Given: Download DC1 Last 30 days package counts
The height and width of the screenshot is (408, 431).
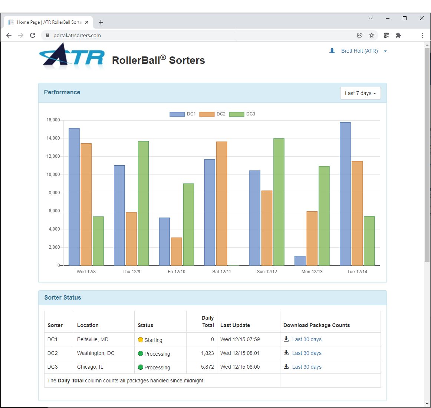Looking at the screenshot, I should (x=306, y=339).
